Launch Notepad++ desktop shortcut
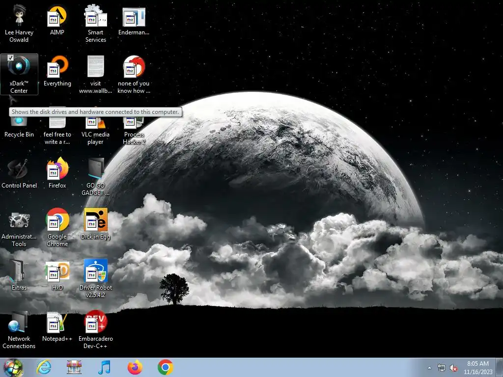The width and height of the screenshot is (503, 377). coord(57,326)
